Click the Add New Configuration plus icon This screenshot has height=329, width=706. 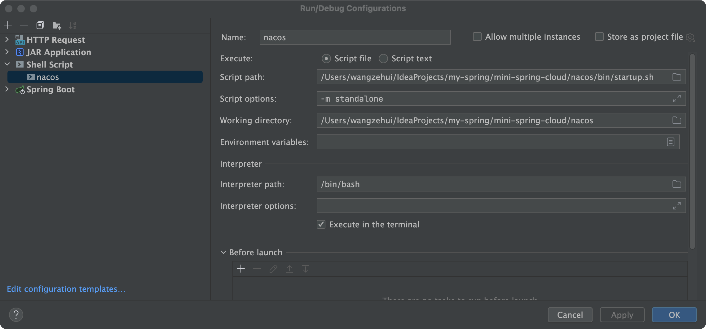tap(8, 25)
